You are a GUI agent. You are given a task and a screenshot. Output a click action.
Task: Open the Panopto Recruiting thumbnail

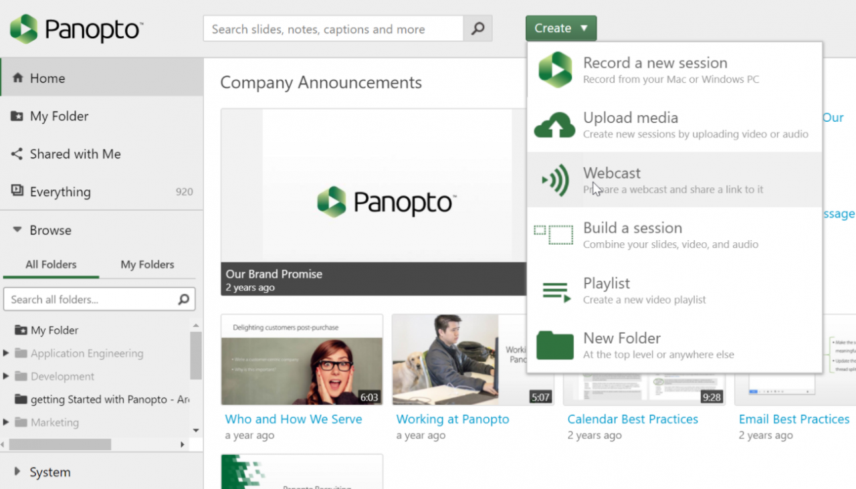(x=302, y=472)
